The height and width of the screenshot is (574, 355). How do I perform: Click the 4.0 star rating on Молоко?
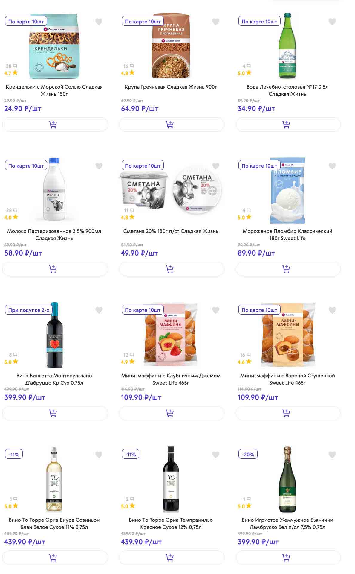coord(11,218)
